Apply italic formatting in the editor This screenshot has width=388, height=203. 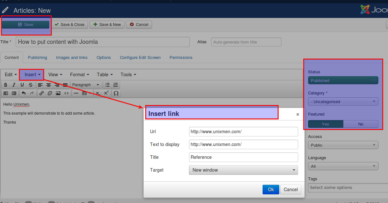[x=14, y=85]
